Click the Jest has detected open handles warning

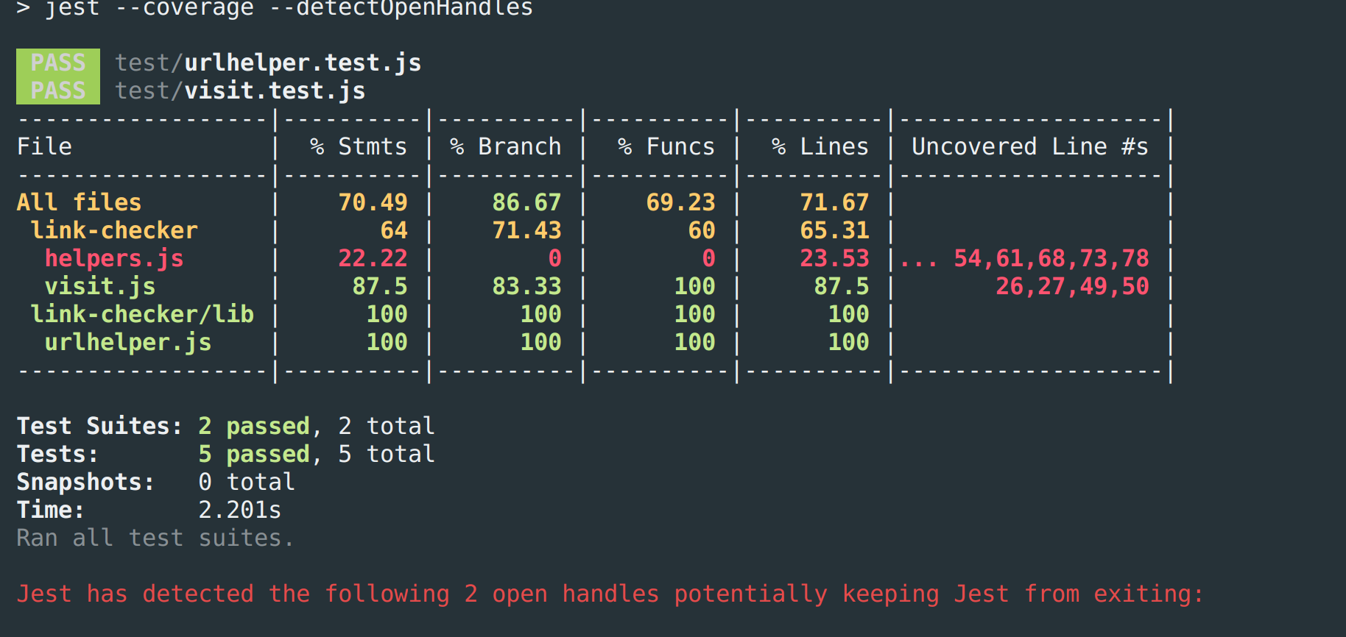(610, 594)
